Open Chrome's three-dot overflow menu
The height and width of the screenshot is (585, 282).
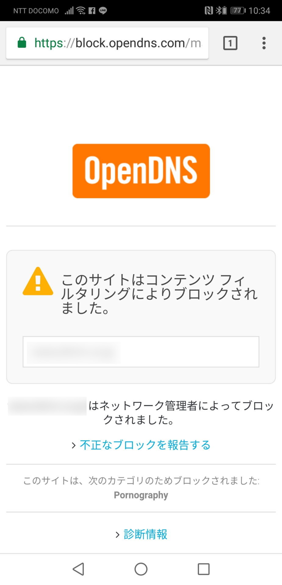(x=264, y=43)
